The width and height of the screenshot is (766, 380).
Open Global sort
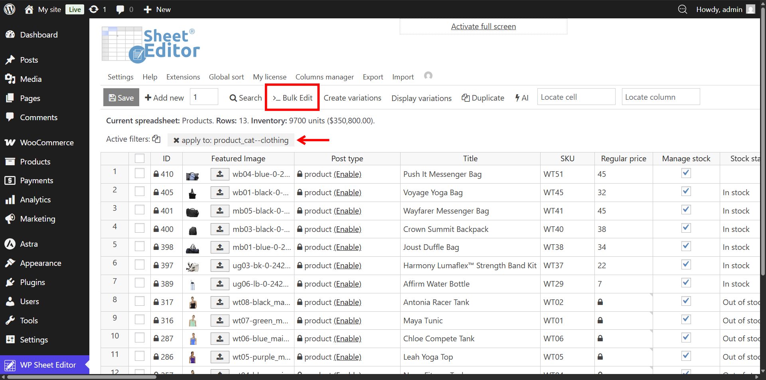[226, 77]
